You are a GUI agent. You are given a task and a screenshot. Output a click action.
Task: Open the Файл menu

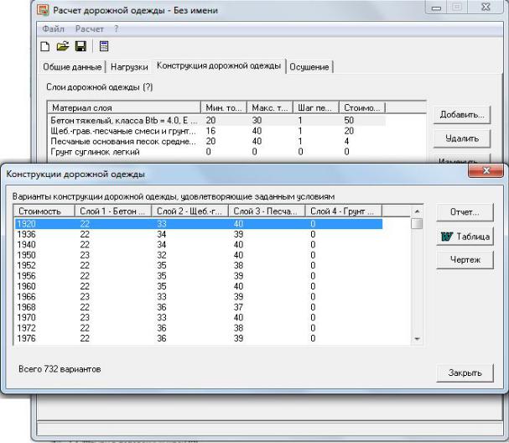click(x=53, y=29)
